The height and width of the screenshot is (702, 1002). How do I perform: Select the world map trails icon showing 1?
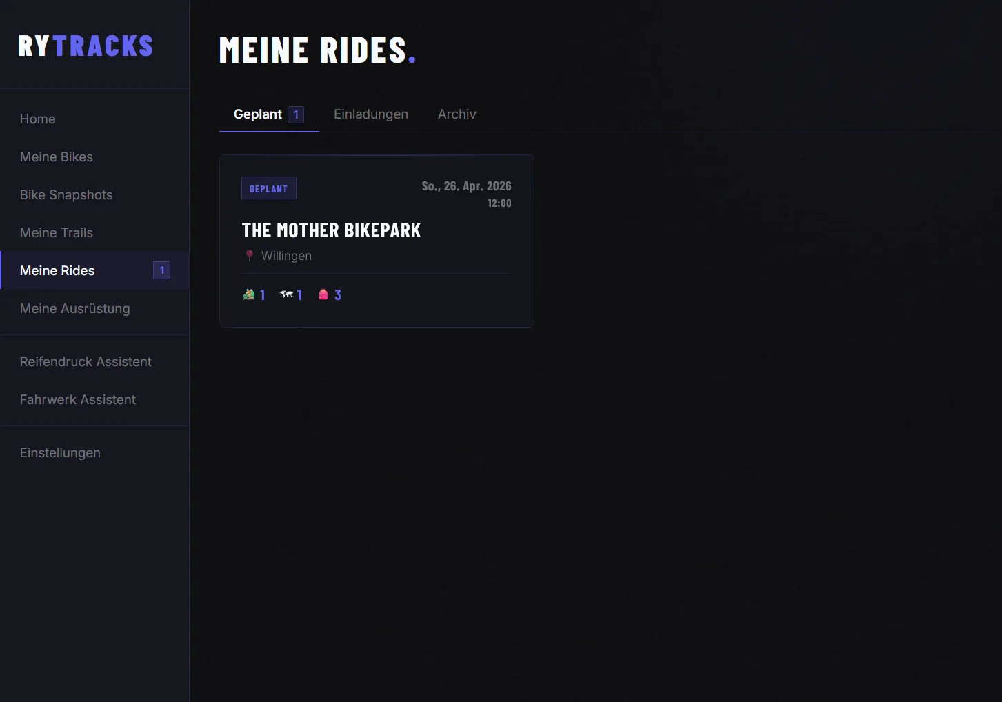click(285, 294)
